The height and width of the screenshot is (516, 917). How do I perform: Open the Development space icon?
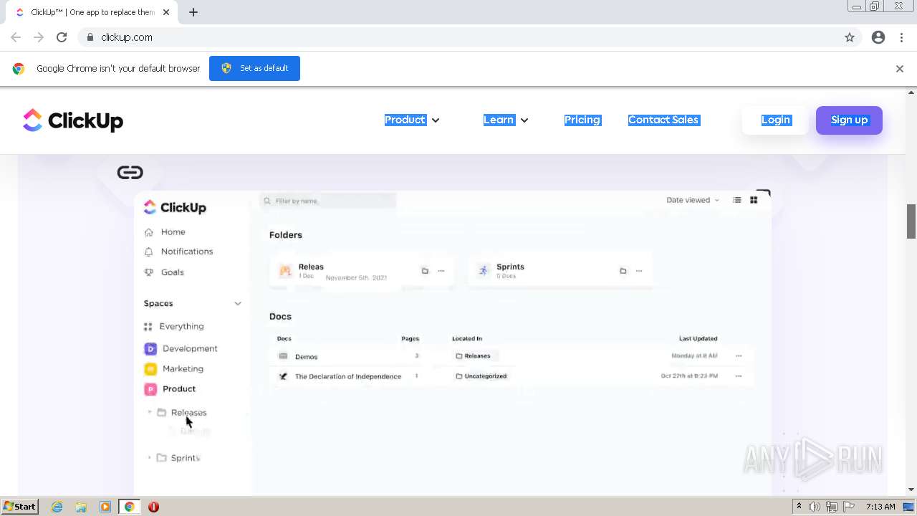150,348
